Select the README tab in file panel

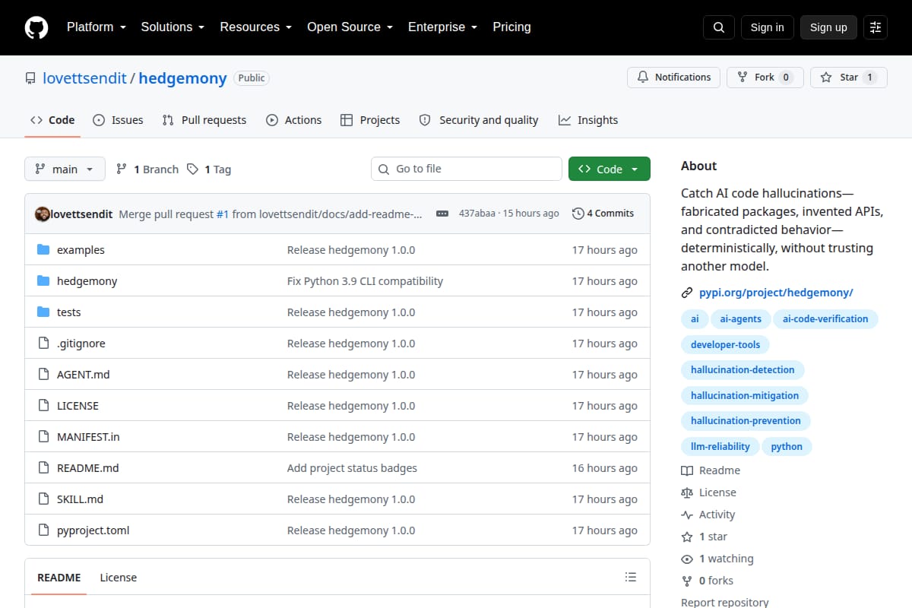(x=59, y=578)
